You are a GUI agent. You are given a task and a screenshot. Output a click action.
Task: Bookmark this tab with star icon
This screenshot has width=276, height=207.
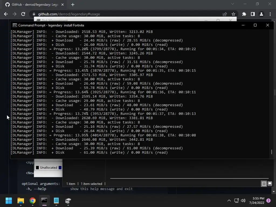tap(233, 14)
